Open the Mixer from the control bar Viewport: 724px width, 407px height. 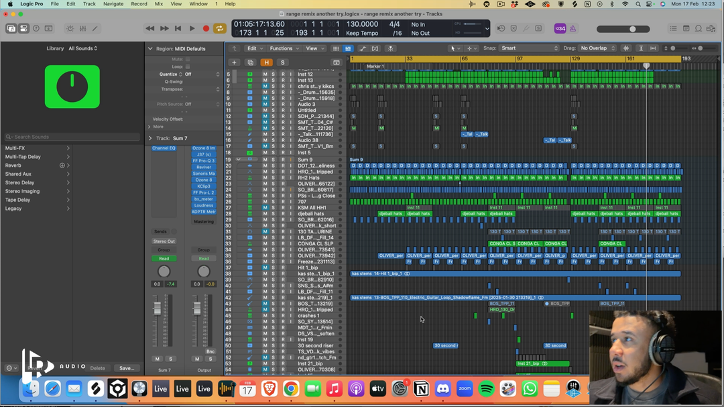click(x=82, y=29)
